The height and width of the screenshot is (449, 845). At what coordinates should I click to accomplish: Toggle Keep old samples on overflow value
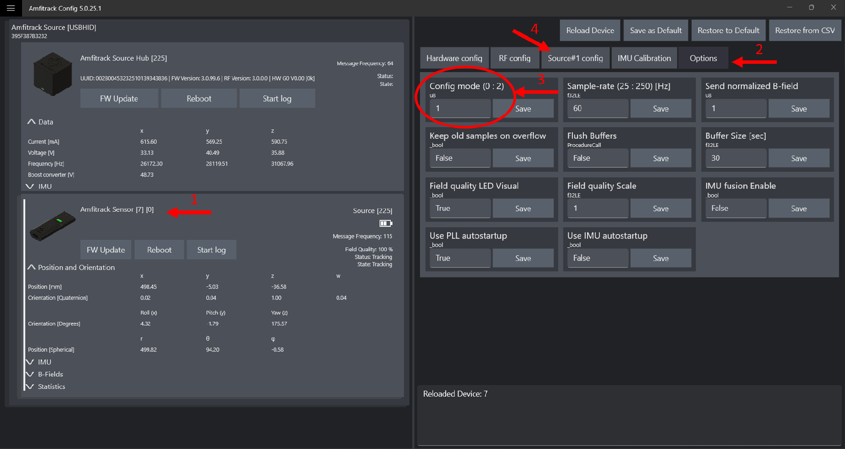point(460,158)
